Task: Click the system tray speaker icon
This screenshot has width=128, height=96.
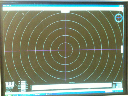Action: [x=115, y=91]
